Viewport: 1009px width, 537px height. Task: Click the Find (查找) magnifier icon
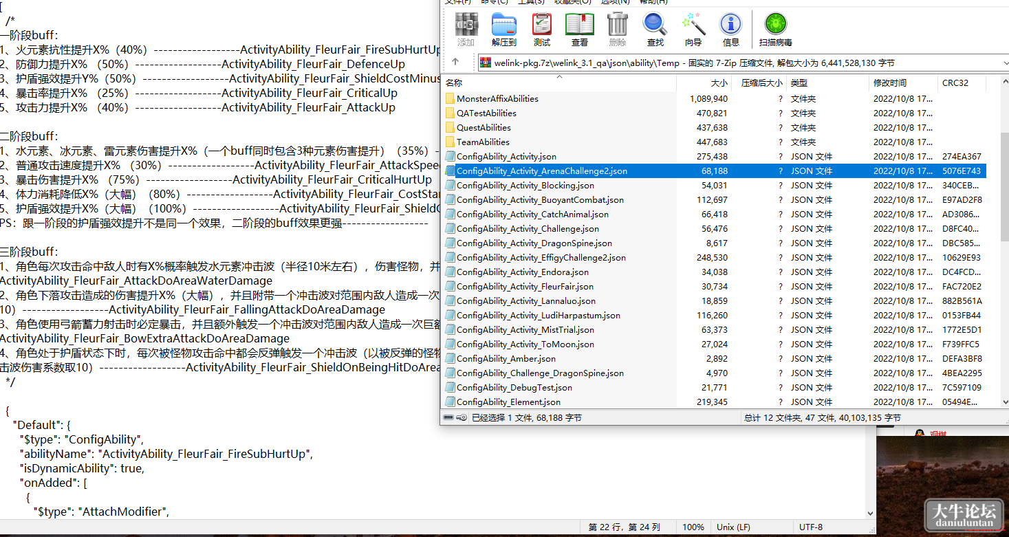tap(655, 29)
